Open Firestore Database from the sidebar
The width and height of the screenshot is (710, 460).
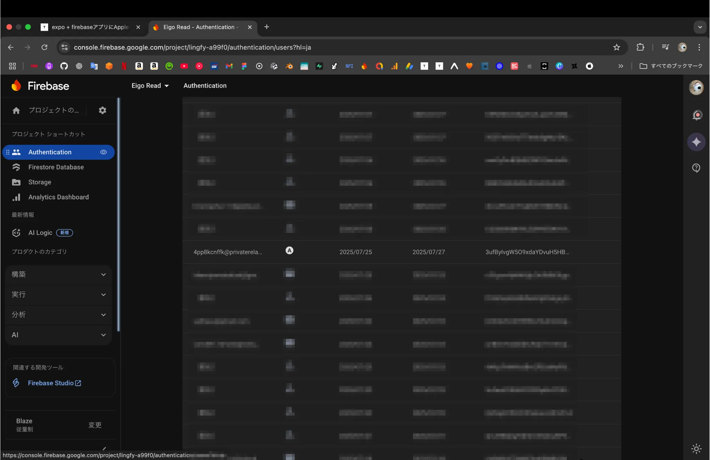(56, 167)
